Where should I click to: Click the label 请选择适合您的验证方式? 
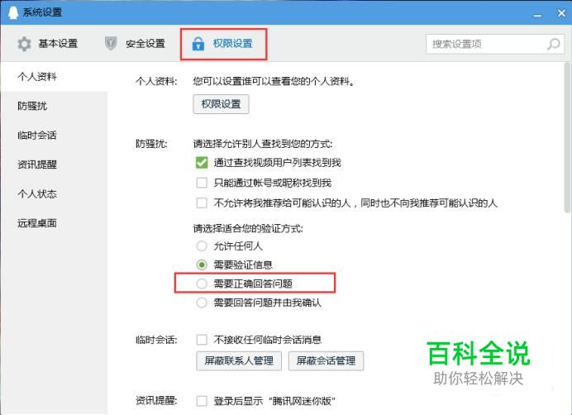click(248, 228)
